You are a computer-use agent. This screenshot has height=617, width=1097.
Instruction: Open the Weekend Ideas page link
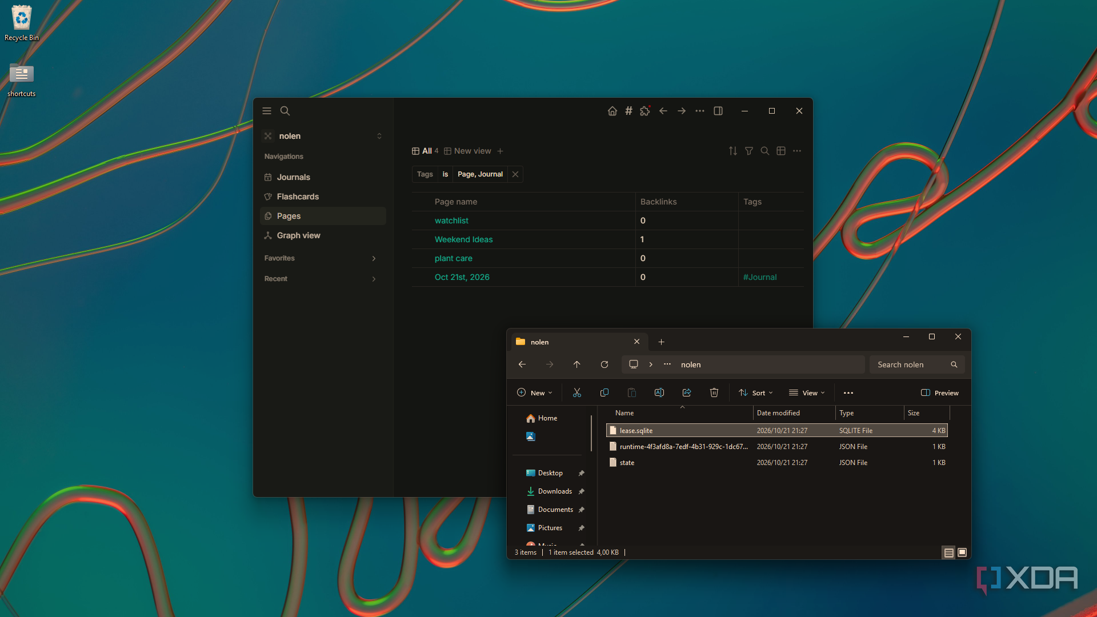(x=463, y=239)
